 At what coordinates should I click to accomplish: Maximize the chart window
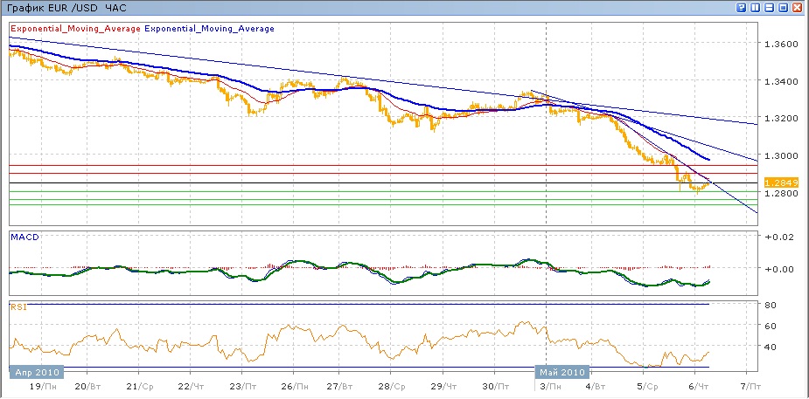(x=784, y=7)
